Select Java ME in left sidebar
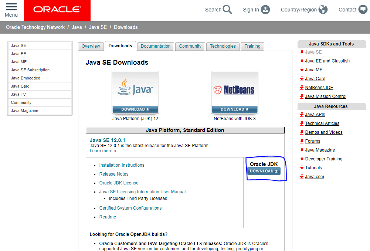 [40, 62]
